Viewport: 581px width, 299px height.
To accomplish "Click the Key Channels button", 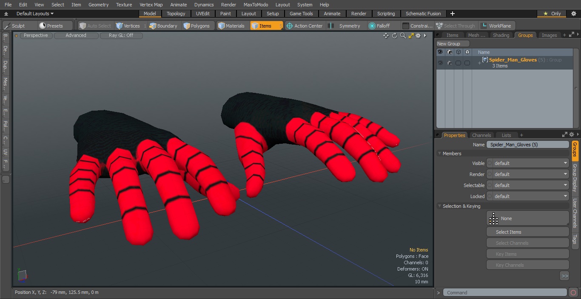I will tap(527, 265).
